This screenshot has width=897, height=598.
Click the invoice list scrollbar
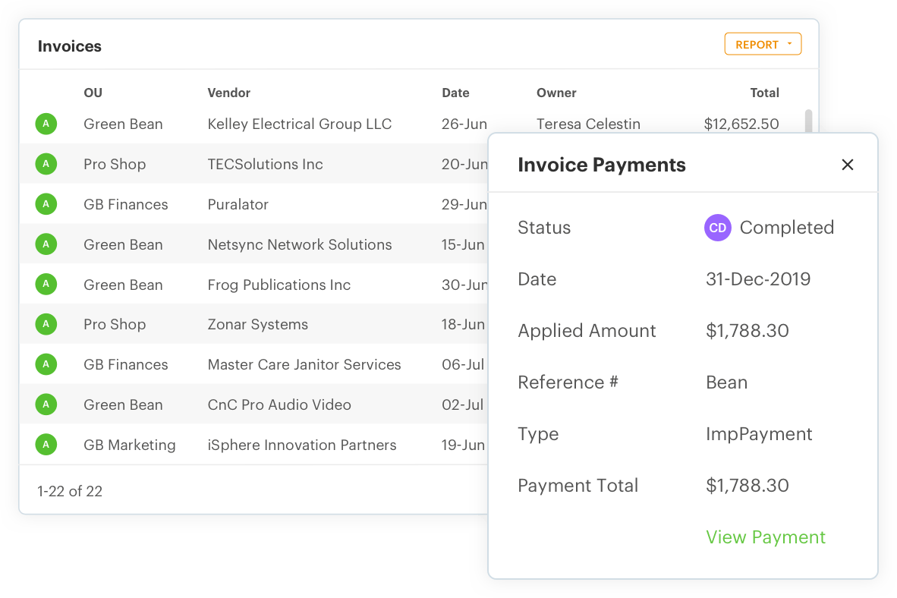(810, 121)
